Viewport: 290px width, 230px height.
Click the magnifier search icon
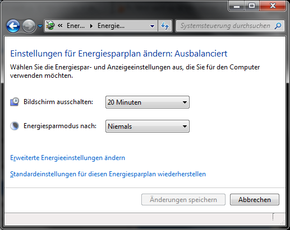coord(278,26)
